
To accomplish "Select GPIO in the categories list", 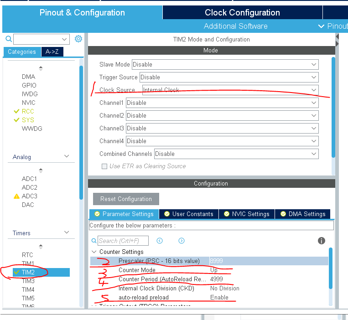I will tap(29, 85).
